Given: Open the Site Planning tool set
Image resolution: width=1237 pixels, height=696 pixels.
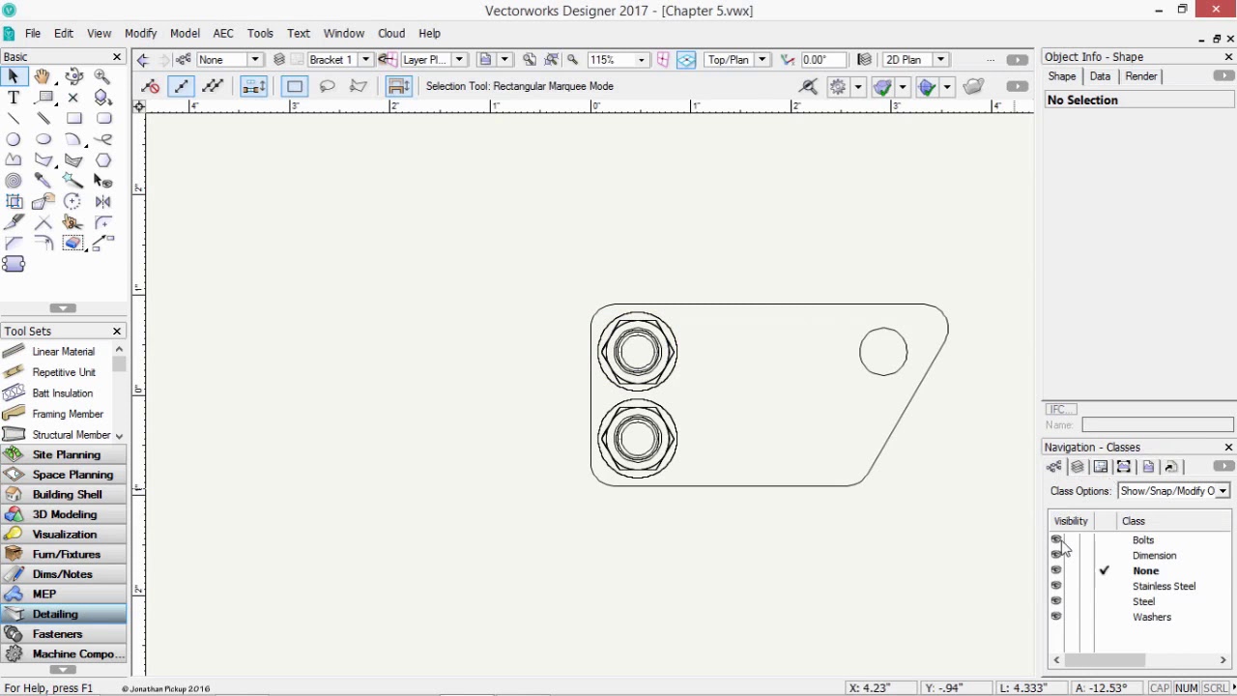Looking at the screenshot, I should pos(64,454).
